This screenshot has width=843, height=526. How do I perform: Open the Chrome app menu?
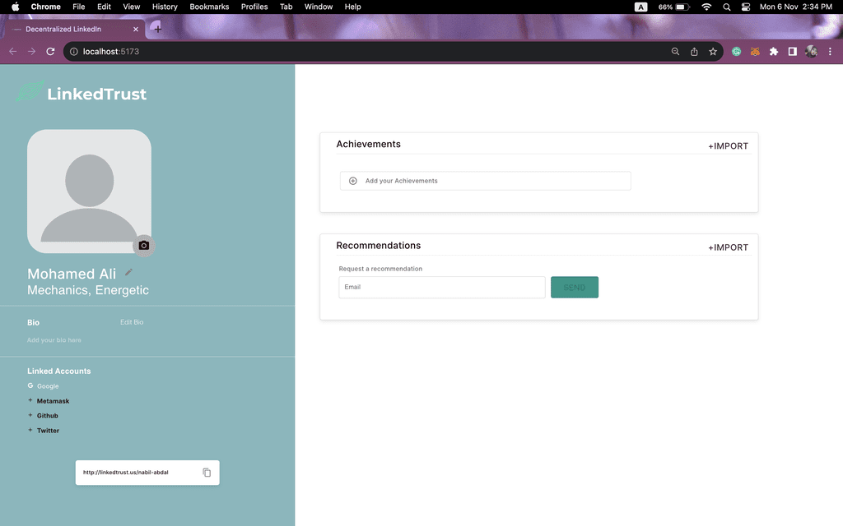tap(46, 7)
